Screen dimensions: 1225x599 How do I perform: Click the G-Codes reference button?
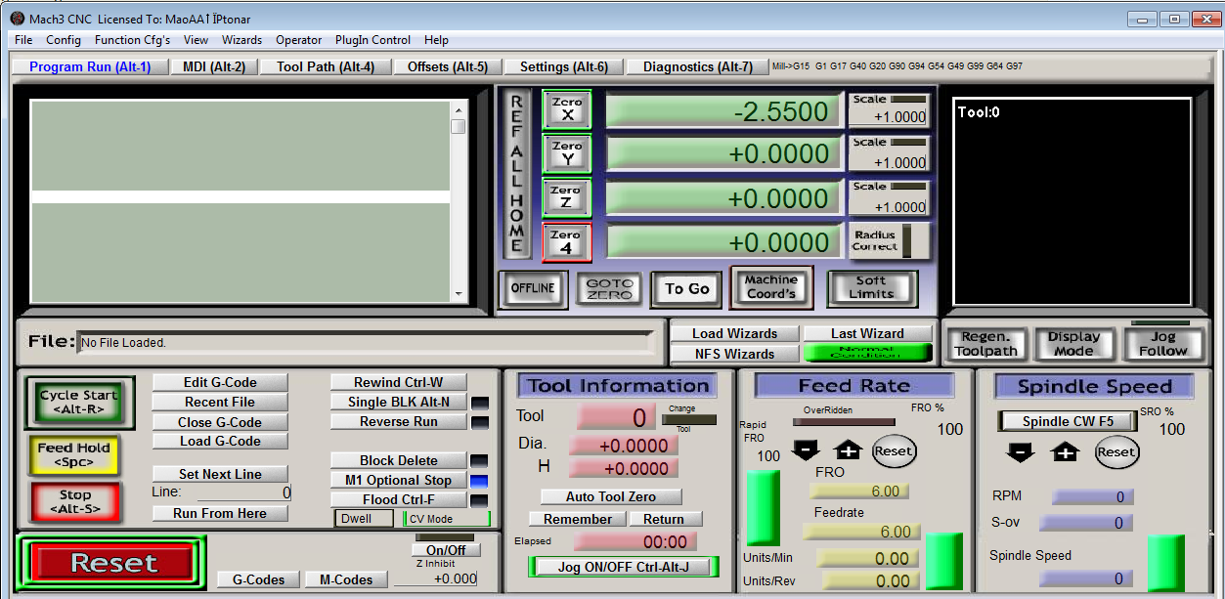pos(258,579)
